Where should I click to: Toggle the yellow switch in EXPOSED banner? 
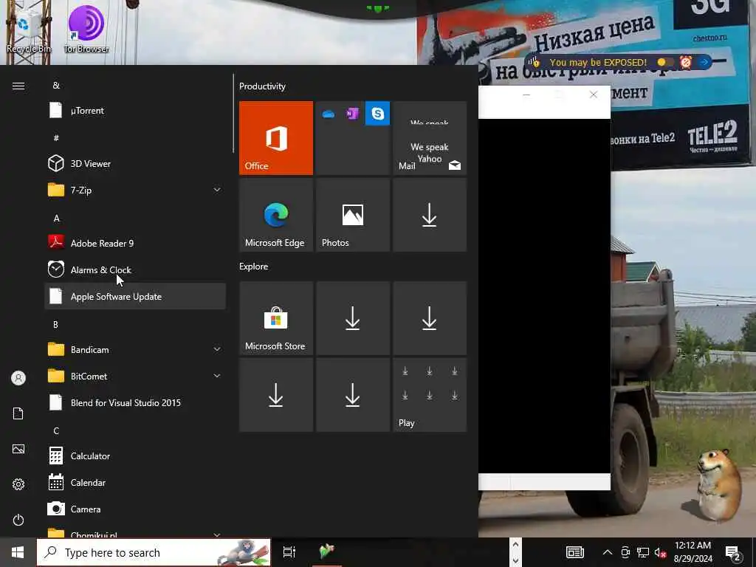[665, 62]
